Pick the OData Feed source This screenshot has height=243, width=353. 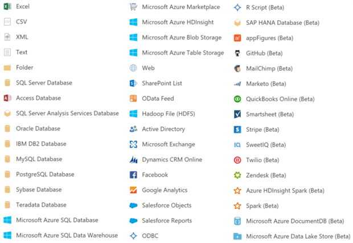(152, 98)
